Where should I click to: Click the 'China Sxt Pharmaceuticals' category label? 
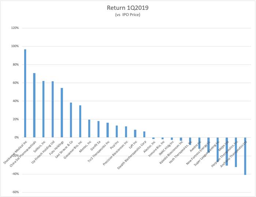pyautogui.click(x=23, y=154)
